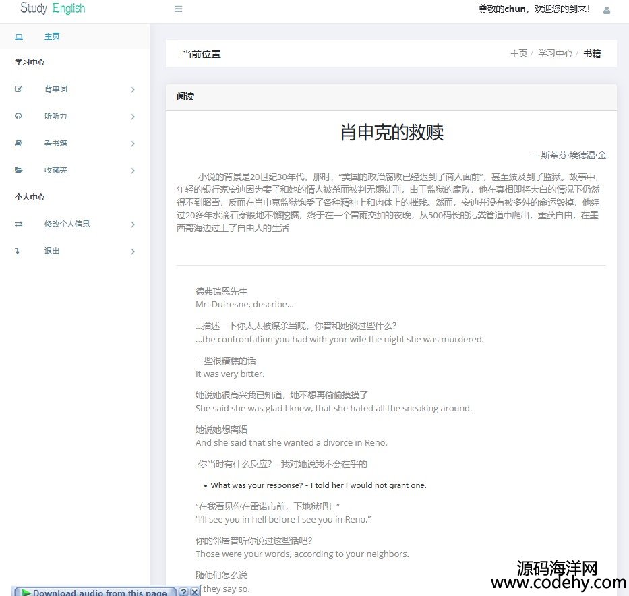The height and width of the screenshot is (596, 629).
Task: Click the Download audio from this page button
Action: (94, 592)
